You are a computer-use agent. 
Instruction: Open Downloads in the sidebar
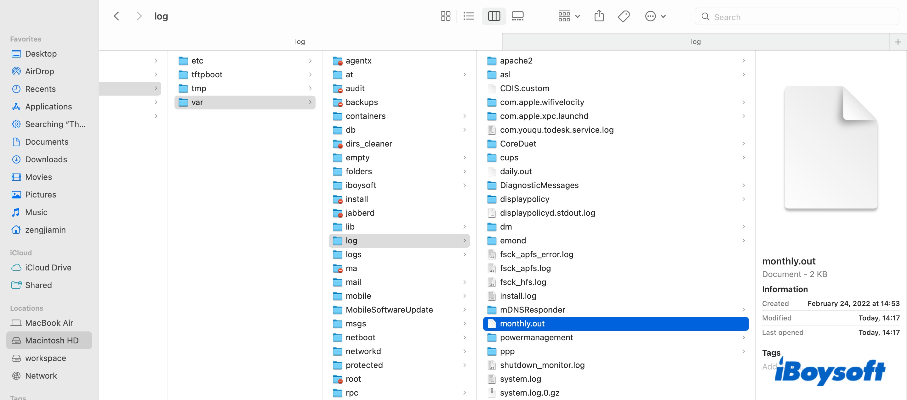pyautogui.click(x=46, y=159)
